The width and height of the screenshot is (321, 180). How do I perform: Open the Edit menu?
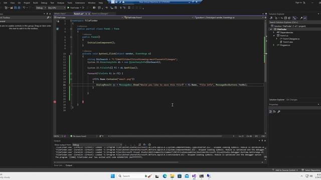coord(6,3)
